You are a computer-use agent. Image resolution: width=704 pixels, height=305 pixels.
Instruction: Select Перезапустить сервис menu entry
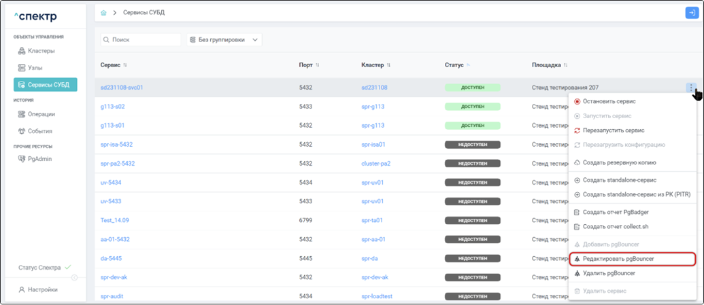point(613,130)
